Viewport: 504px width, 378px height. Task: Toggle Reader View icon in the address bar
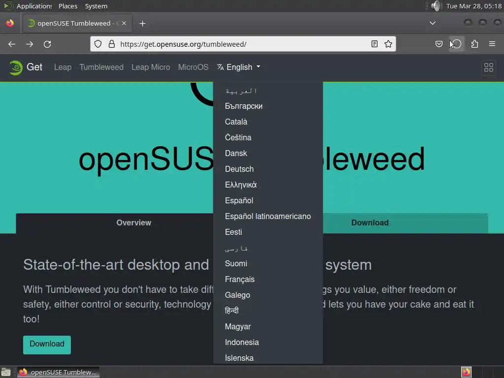(374, 44)
